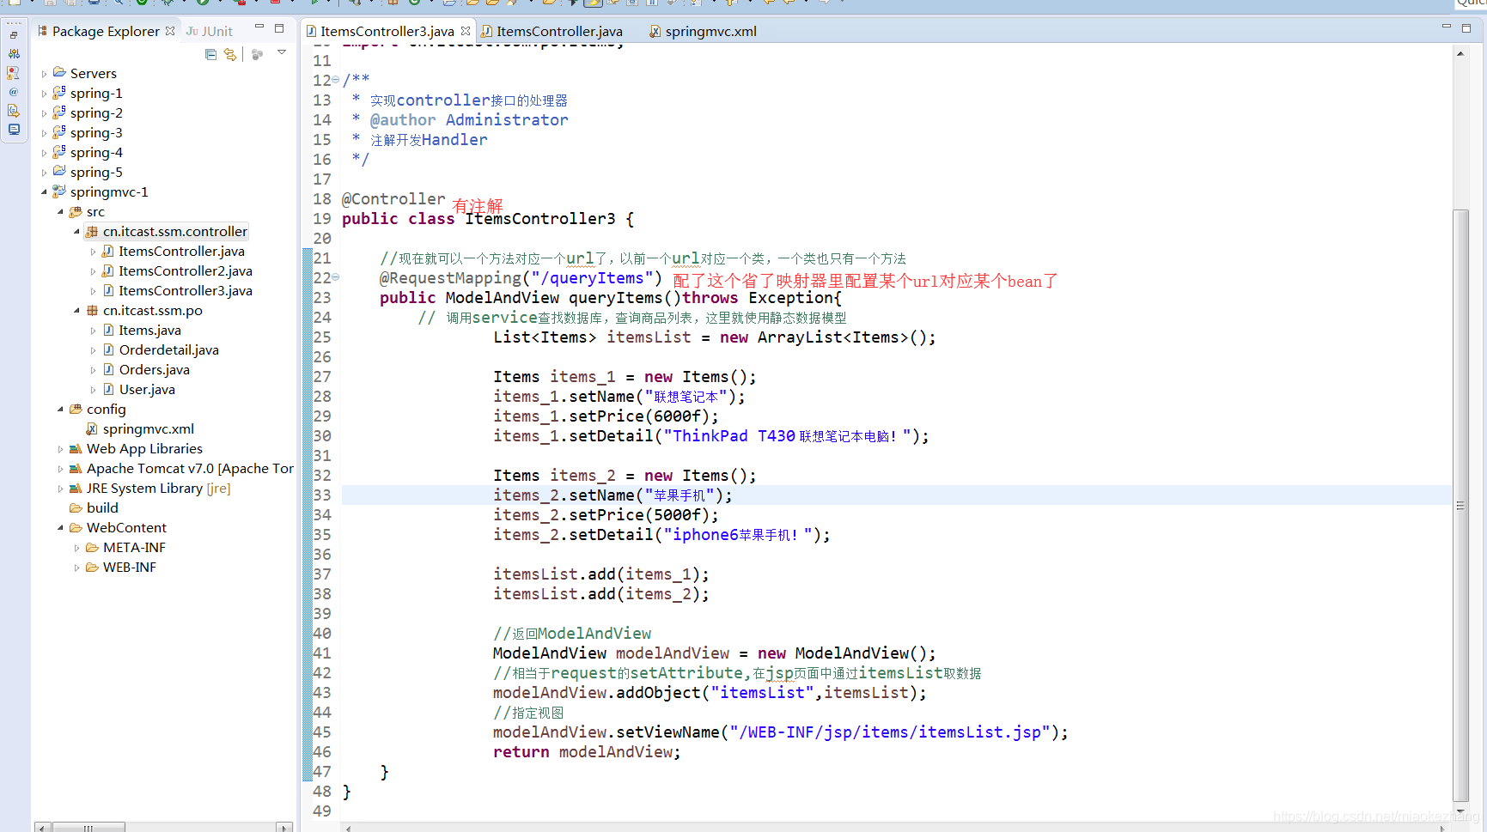Select Items.java in the po package
This screenshot has height=832, width=1487.
pos(149,331)
